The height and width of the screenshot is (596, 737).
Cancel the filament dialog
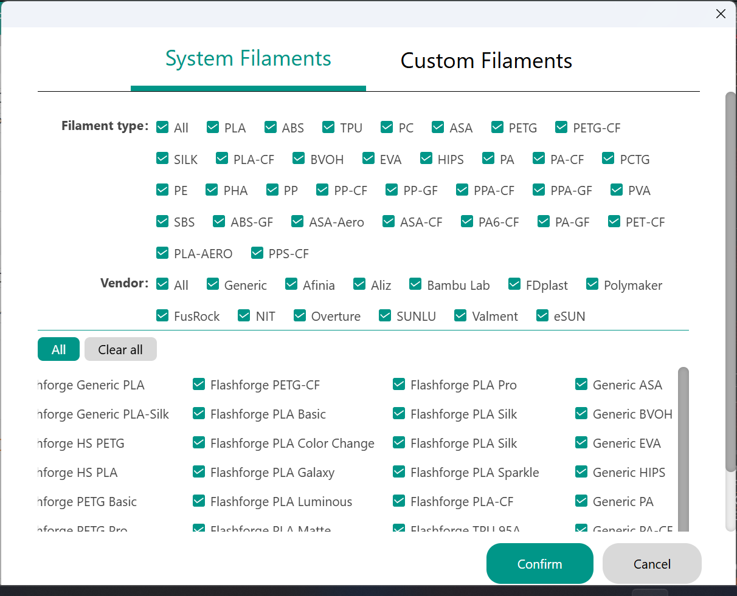coord(652,564)
